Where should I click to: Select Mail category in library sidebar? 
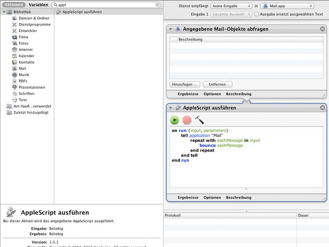click(x=22, y=68)
